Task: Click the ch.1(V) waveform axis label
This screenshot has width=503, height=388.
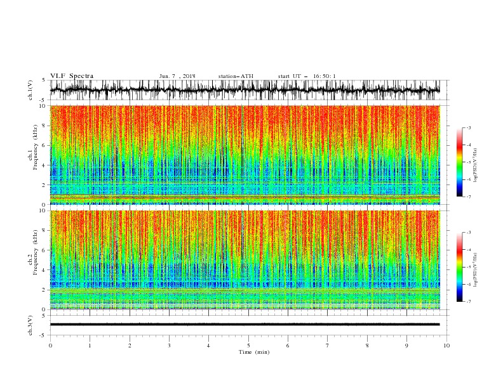Action: 30,90
